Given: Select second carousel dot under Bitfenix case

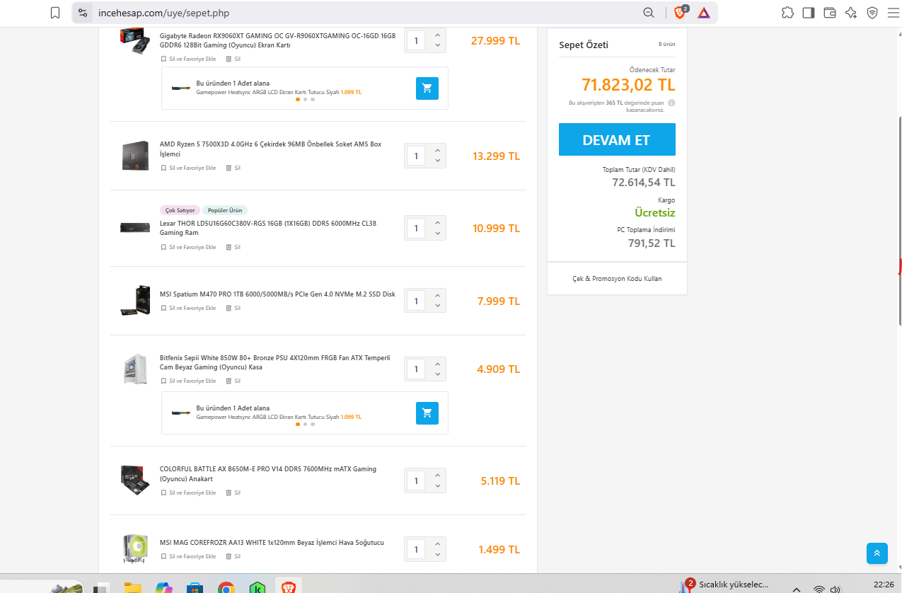Looking at the screenshot, I should (305, 425).
